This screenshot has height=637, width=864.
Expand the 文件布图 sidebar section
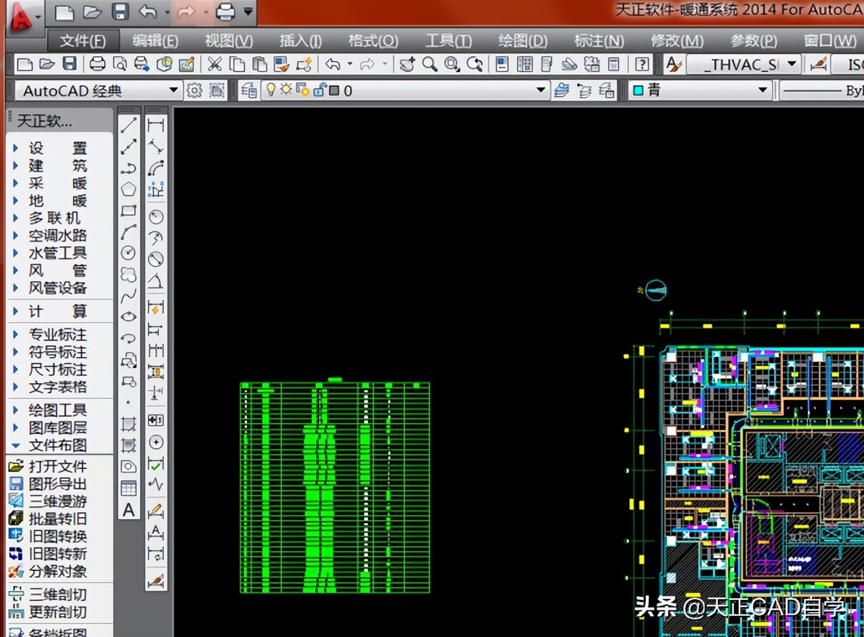58,445
